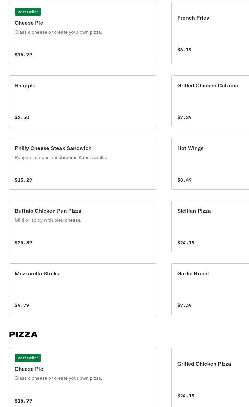Choose the Sicilian Pizza card

coord(210,227)
